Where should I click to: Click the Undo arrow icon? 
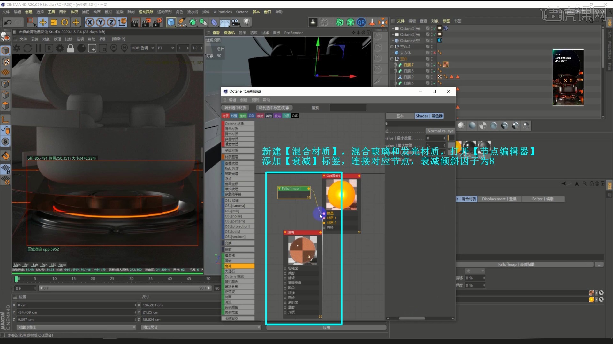[x=8, y=22]
